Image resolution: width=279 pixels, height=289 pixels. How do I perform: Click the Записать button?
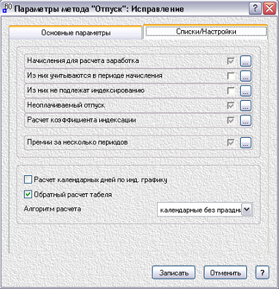(174, 273)
